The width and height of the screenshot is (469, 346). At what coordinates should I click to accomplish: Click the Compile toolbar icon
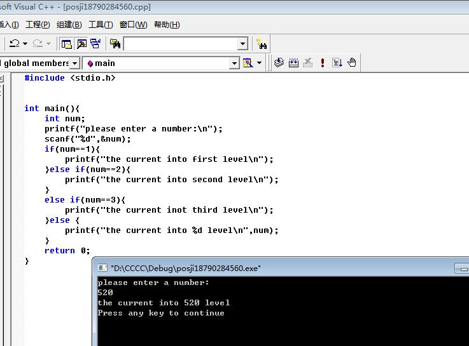point(279,63)
